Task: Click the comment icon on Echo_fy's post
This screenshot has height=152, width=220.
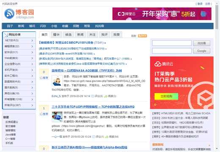Action: (x=93, y=96)
